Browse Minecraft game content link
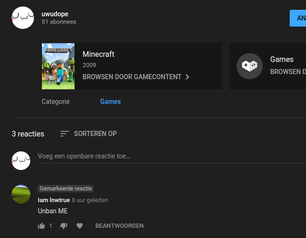Viewport: 306px width, 238px height. click(x=132, y=77)
